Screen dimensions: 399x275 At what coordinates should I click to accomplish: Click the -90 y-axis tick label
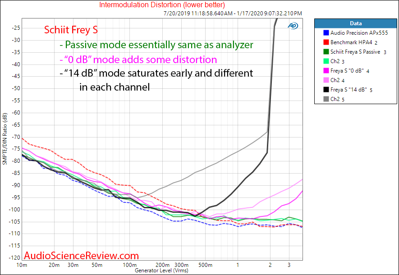[x=16, y=185]
